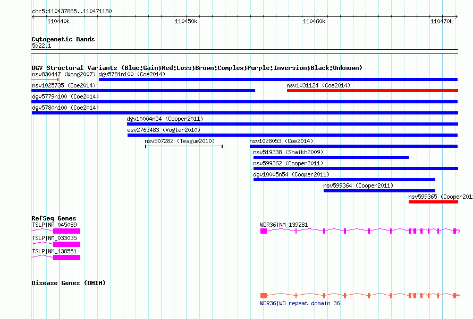
Task: Click the nsv507282 (Teague2010) variant label
Action: coord(180,141)
